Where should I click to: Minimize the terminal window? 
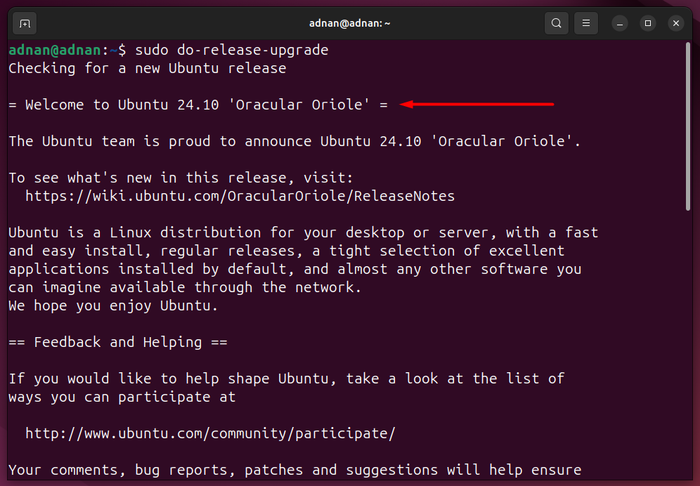[x=620, y=23]
